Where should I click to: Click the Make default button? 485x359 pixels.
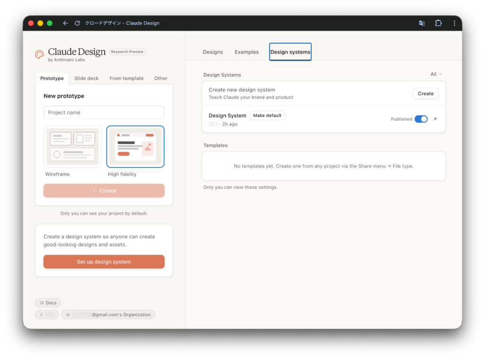(267, 115)
